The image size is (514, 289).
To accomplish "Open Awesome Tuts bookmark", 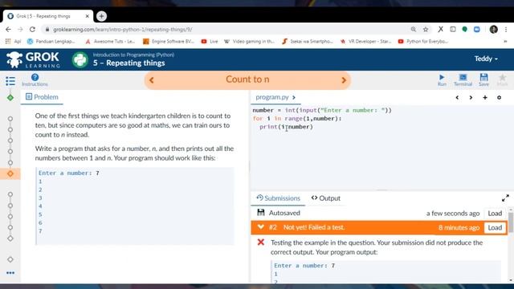I will click(110, 41).
